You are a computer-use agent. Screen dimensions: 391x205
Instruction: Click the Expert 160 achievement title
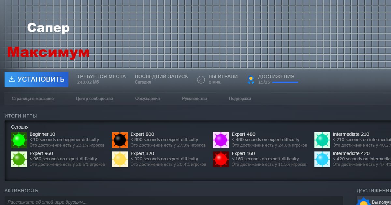coord(243,153)
